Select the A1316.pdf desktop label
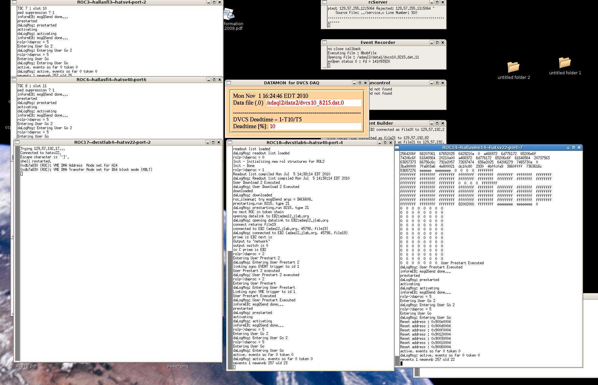This screenshot has width=598, height=385. point(26,366)
